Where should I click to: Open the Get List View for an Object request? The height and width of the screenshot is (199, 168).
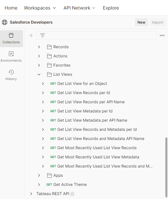82,84
